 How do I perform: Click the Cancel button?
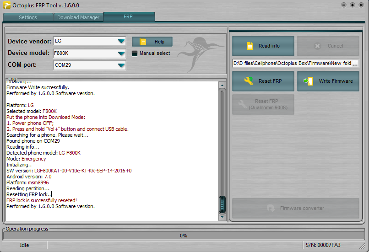328,46
